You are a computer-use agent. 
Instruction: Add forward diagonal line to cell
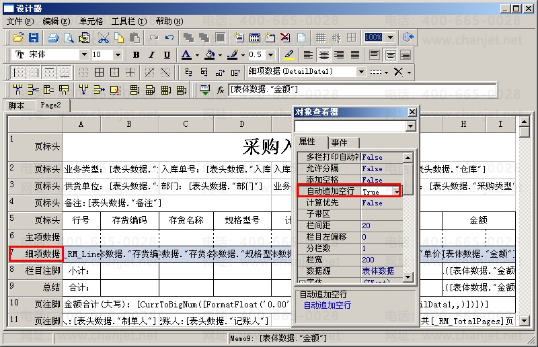tap(149, 72)
